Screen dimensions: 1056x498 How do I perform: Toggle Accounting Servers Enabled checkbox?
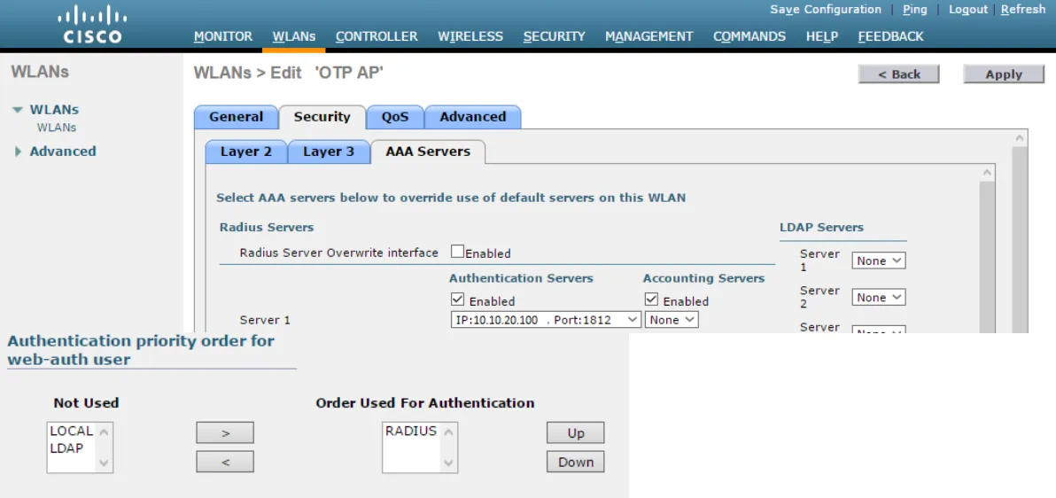pyautogui.click(x=651, y=300)
